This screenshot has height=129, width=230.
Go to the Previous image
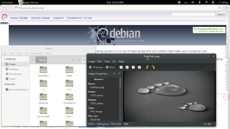(x=96, y=67)
